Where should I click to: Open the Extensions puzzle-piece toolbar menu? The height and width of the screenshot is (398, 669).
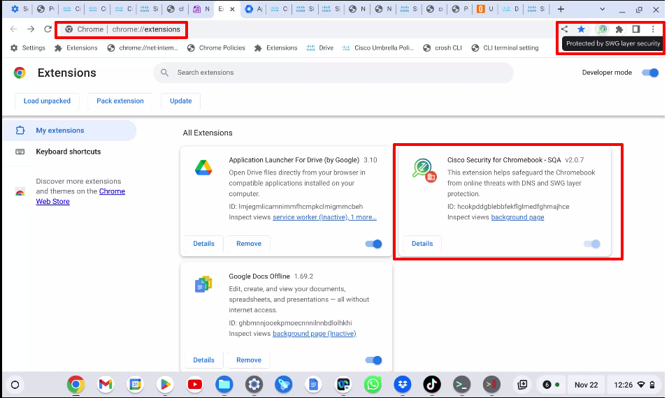tap(619, 29)
